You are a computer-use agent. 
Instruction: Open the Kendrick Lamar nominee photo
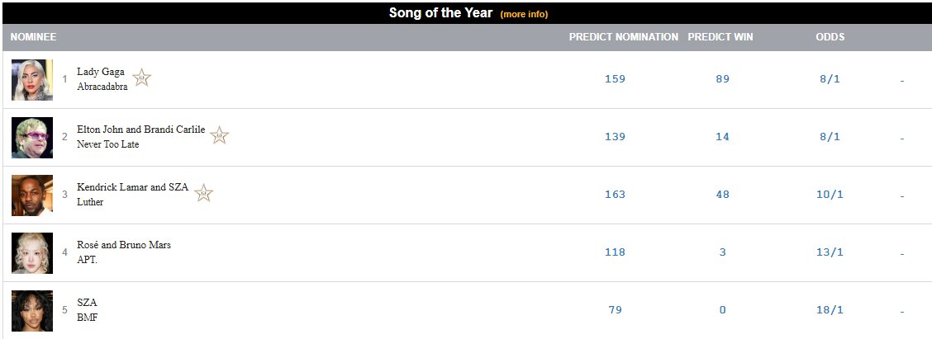click(x=32, y=195)
